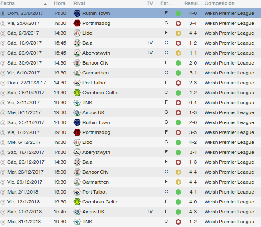Click TNS club badge on 3/11/2017 row

pos(77,103)
